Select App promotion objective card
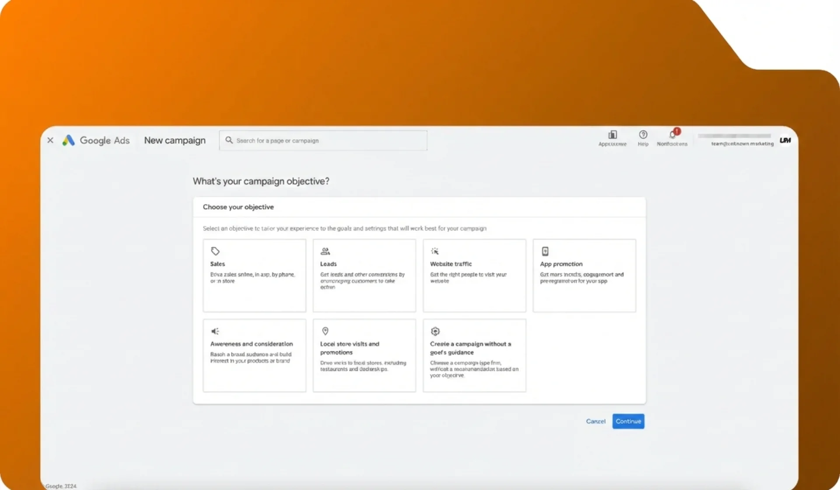 [x=584, y=276]
